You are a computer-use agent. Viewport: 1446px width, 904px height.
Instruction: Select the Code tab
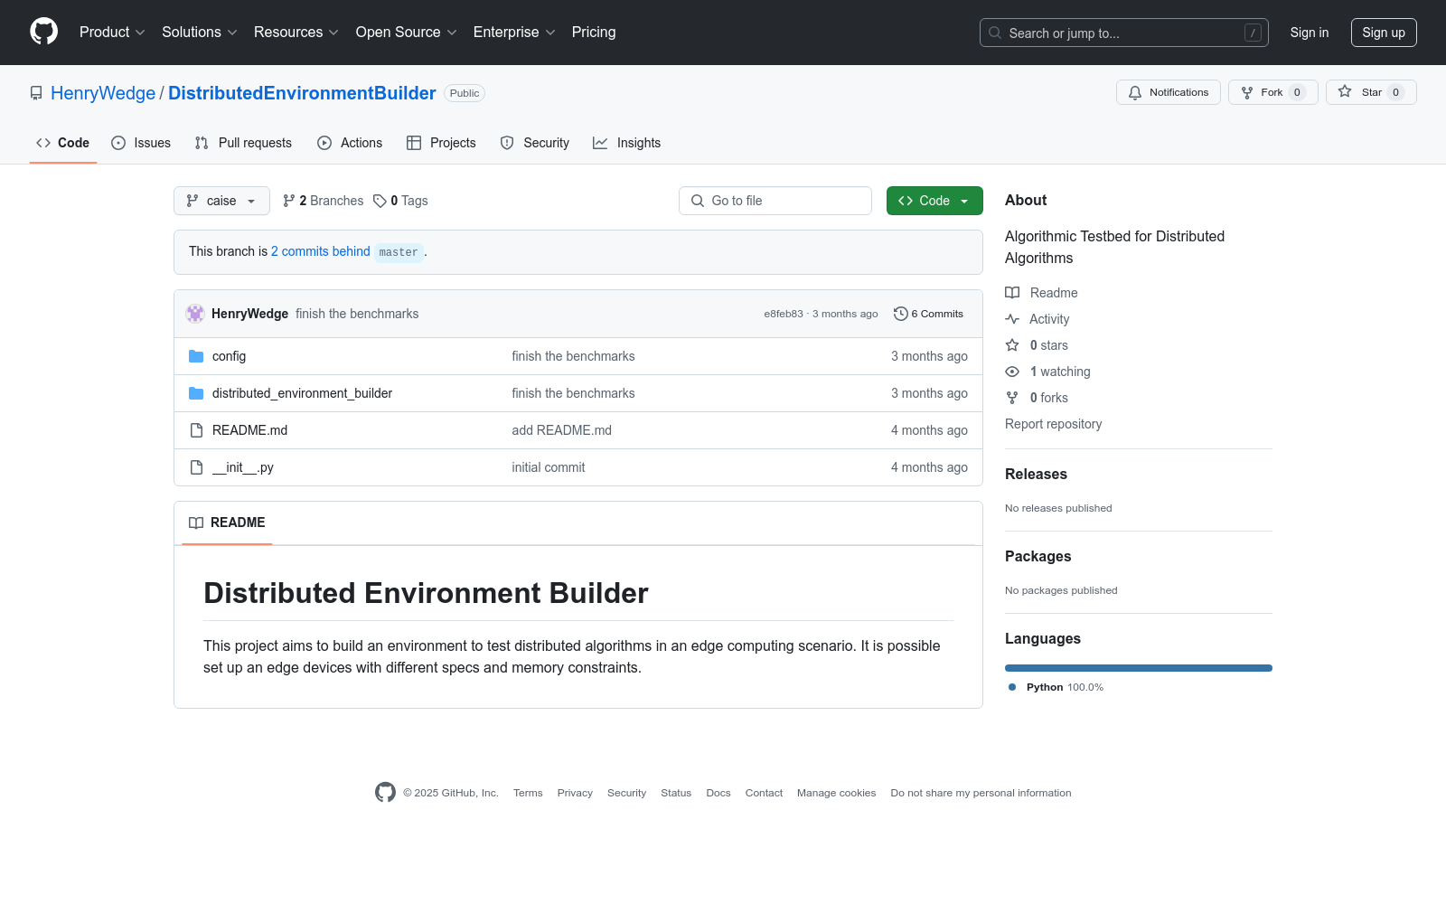click(63, 143)
